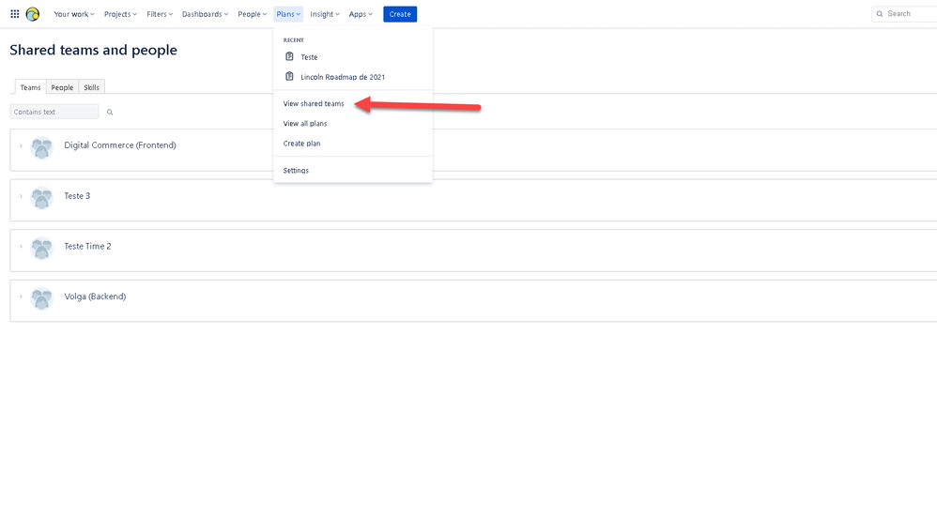
Task: Open Lincoln Roadmap de 2021 plan
Action: pyautogui.click(x=353, y=77)
